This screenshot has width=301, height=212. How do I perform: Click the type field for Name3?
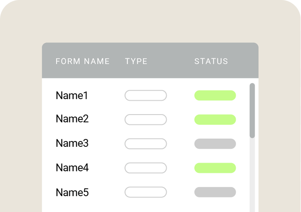pos(146,144)
